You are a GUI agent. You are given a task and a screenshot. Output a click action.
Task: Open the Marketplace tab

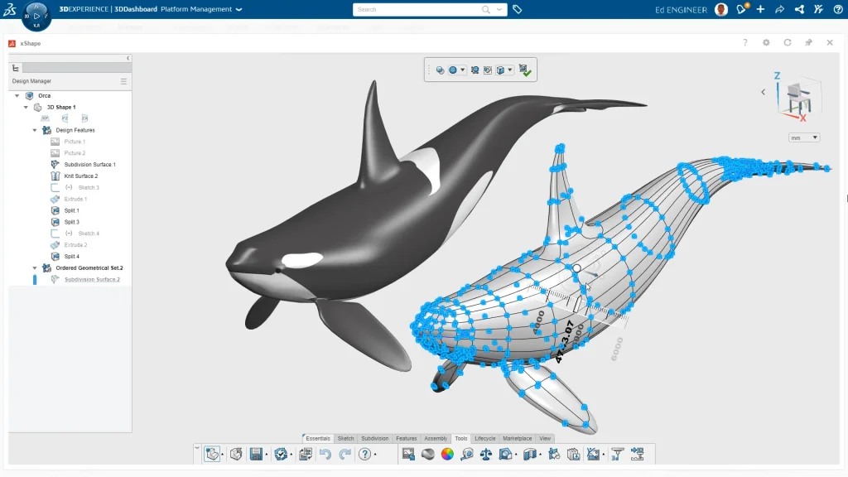coord(517,438)
